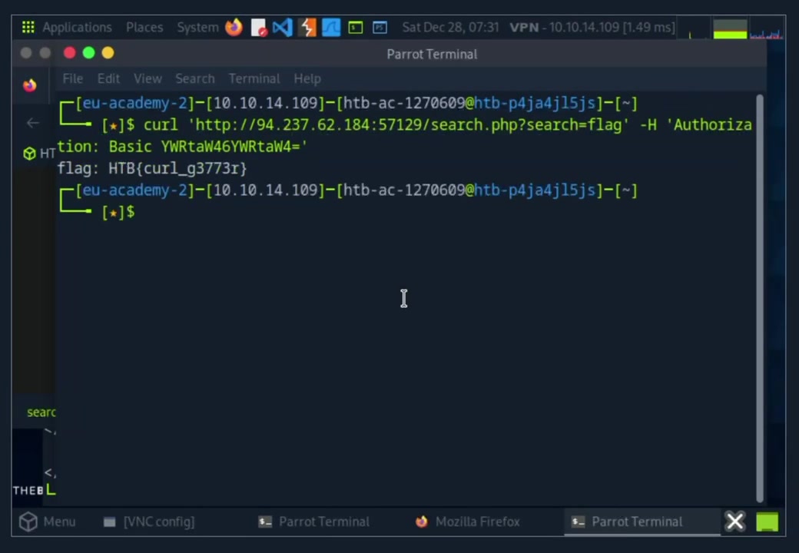Open Visual Studio Code from top panel
Viewport: 799px width, 553px height.
click(282, 28)
